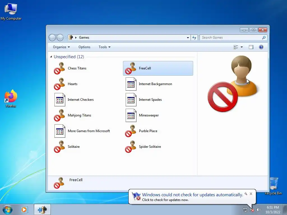This screenshot has width=287, height=215.
Task: Select the FreeCell game icon in list
Action: pos(131,68)
